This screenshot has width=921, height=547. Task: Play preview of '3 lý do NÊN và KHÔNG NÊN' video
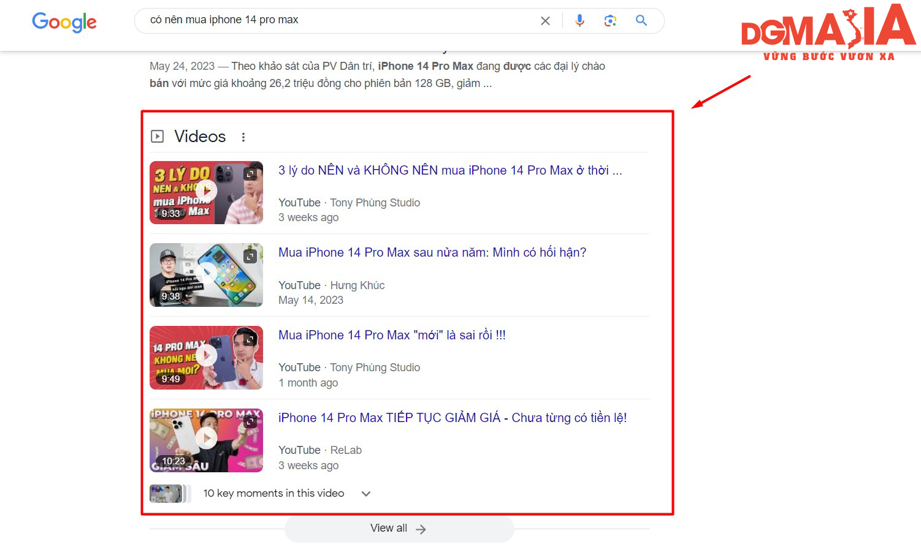[207, 191]
